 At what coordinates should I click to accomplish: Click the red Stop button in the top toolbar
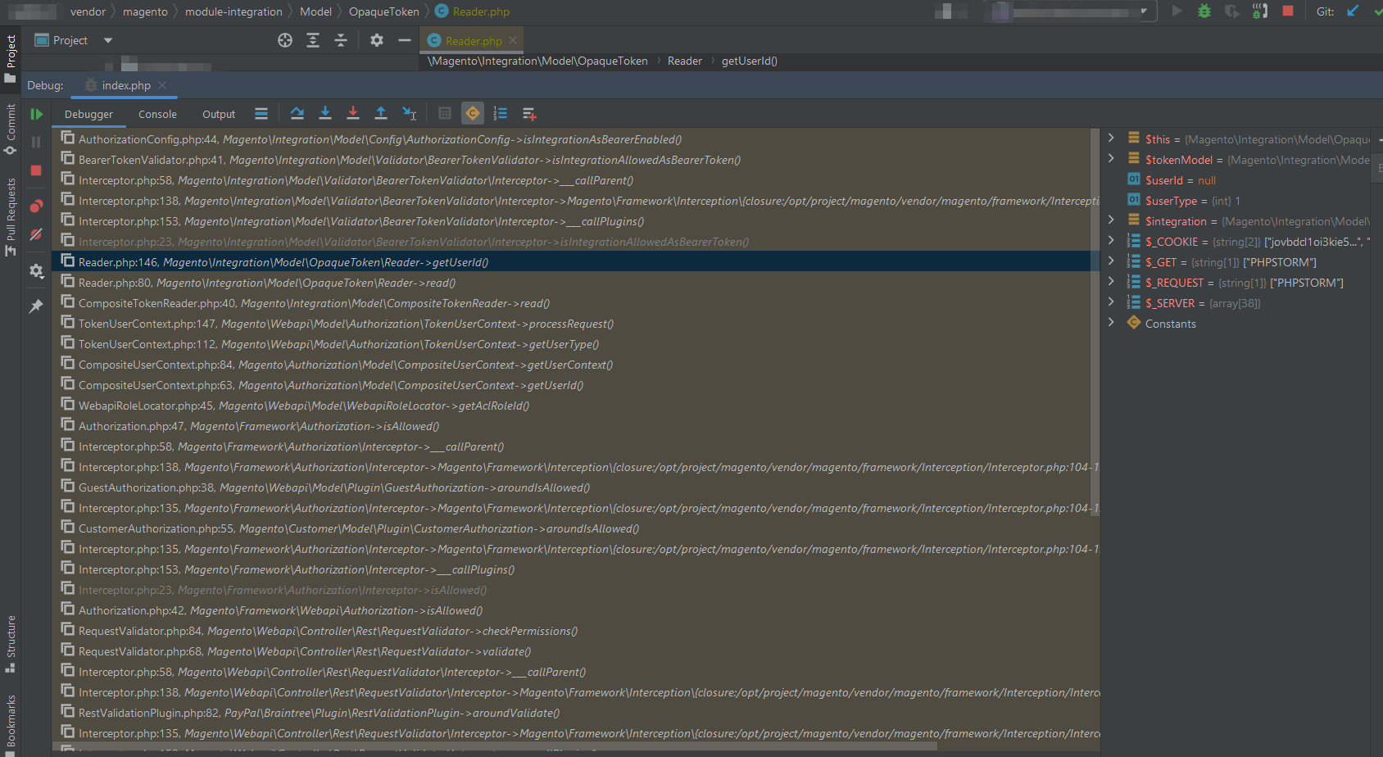click(1288, 11)
